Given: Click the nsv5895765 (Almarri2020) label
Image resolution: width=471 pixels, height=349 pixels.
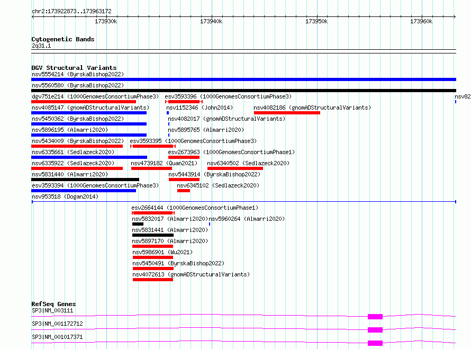Looking at the screenshot, I should (206, 130).
